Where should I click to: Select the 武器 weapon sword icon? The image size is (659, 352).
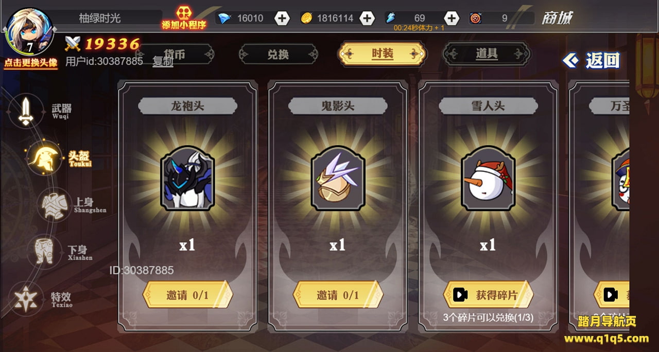click(x=26, y=111)
